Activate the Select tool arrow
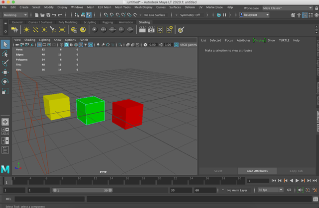Screen dimensions: 319x208 coord(5,45)
